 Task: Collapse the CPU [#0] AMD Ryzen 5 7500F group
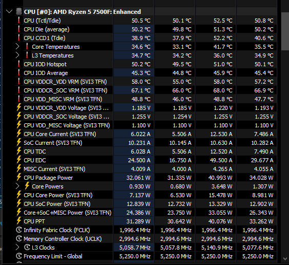9,12
